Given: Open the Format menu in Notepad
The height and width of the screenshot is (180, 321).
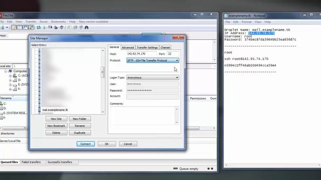Looking at the screenshot, I should (x=246, y=22).
